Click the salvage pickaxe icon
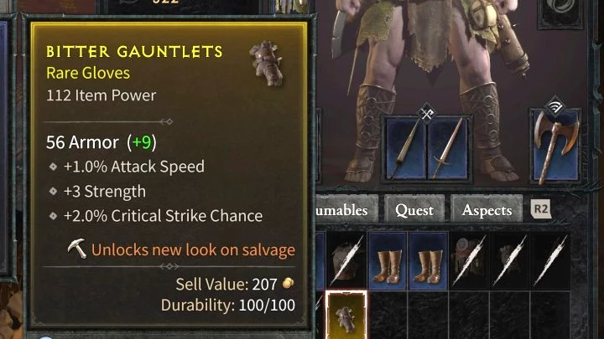Image resolution: width=604 pixels, height=339 pixels. (77, 249)
